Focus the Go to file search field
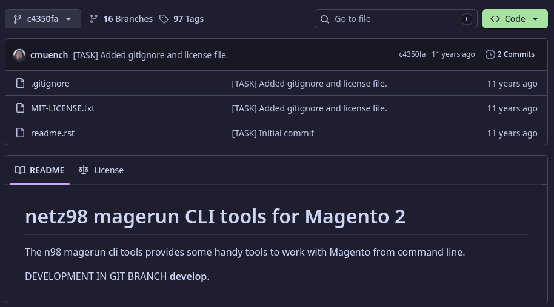The image size is (554, 307). point(394,19)
